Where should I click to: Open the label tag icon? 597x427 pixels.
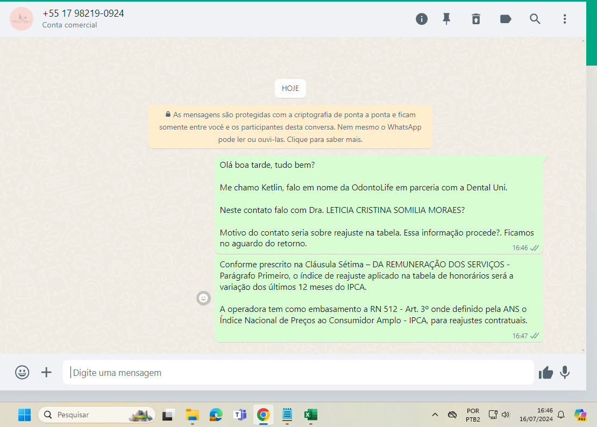[505, 19]
